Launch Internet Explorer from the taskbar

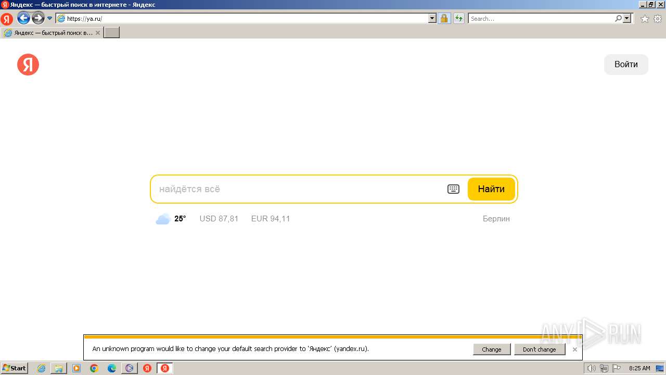pos(41,368)
